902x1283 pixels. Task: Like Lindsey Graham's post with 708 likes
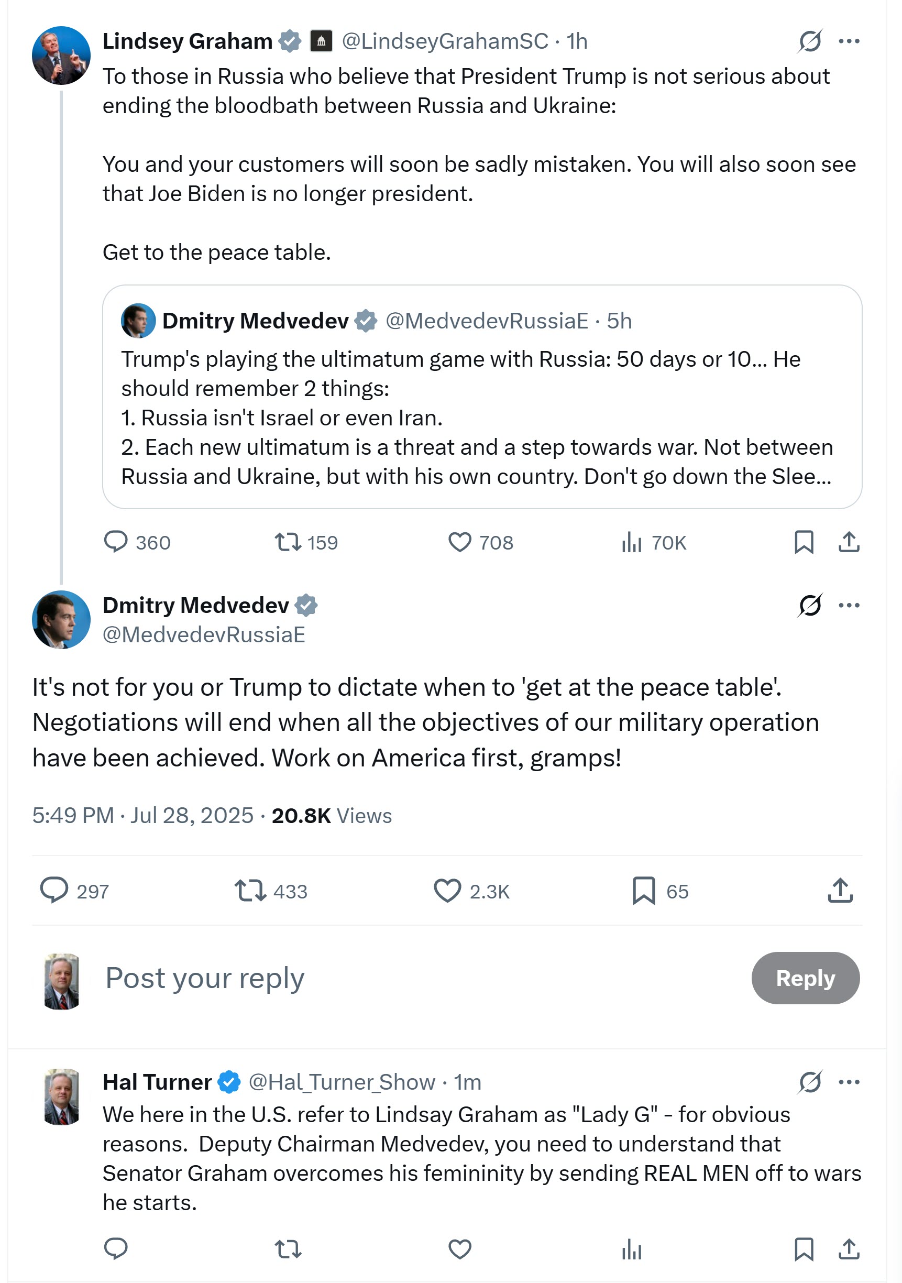[460, 543]
